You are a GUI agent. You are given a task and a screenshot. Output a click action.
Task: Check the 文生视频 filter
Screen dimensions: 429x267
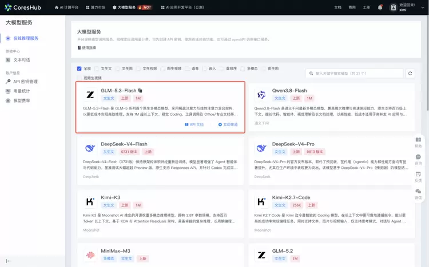coord(138,68)
